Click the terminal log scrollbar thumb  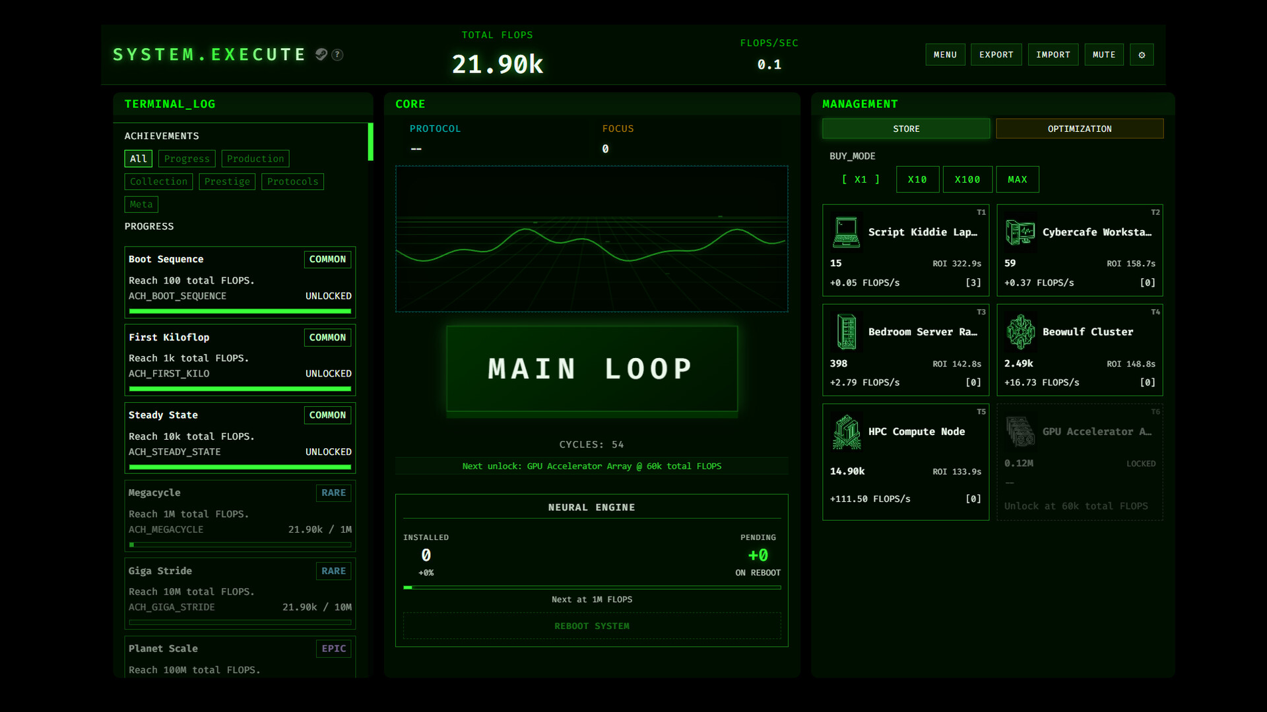tap(370, 142)
